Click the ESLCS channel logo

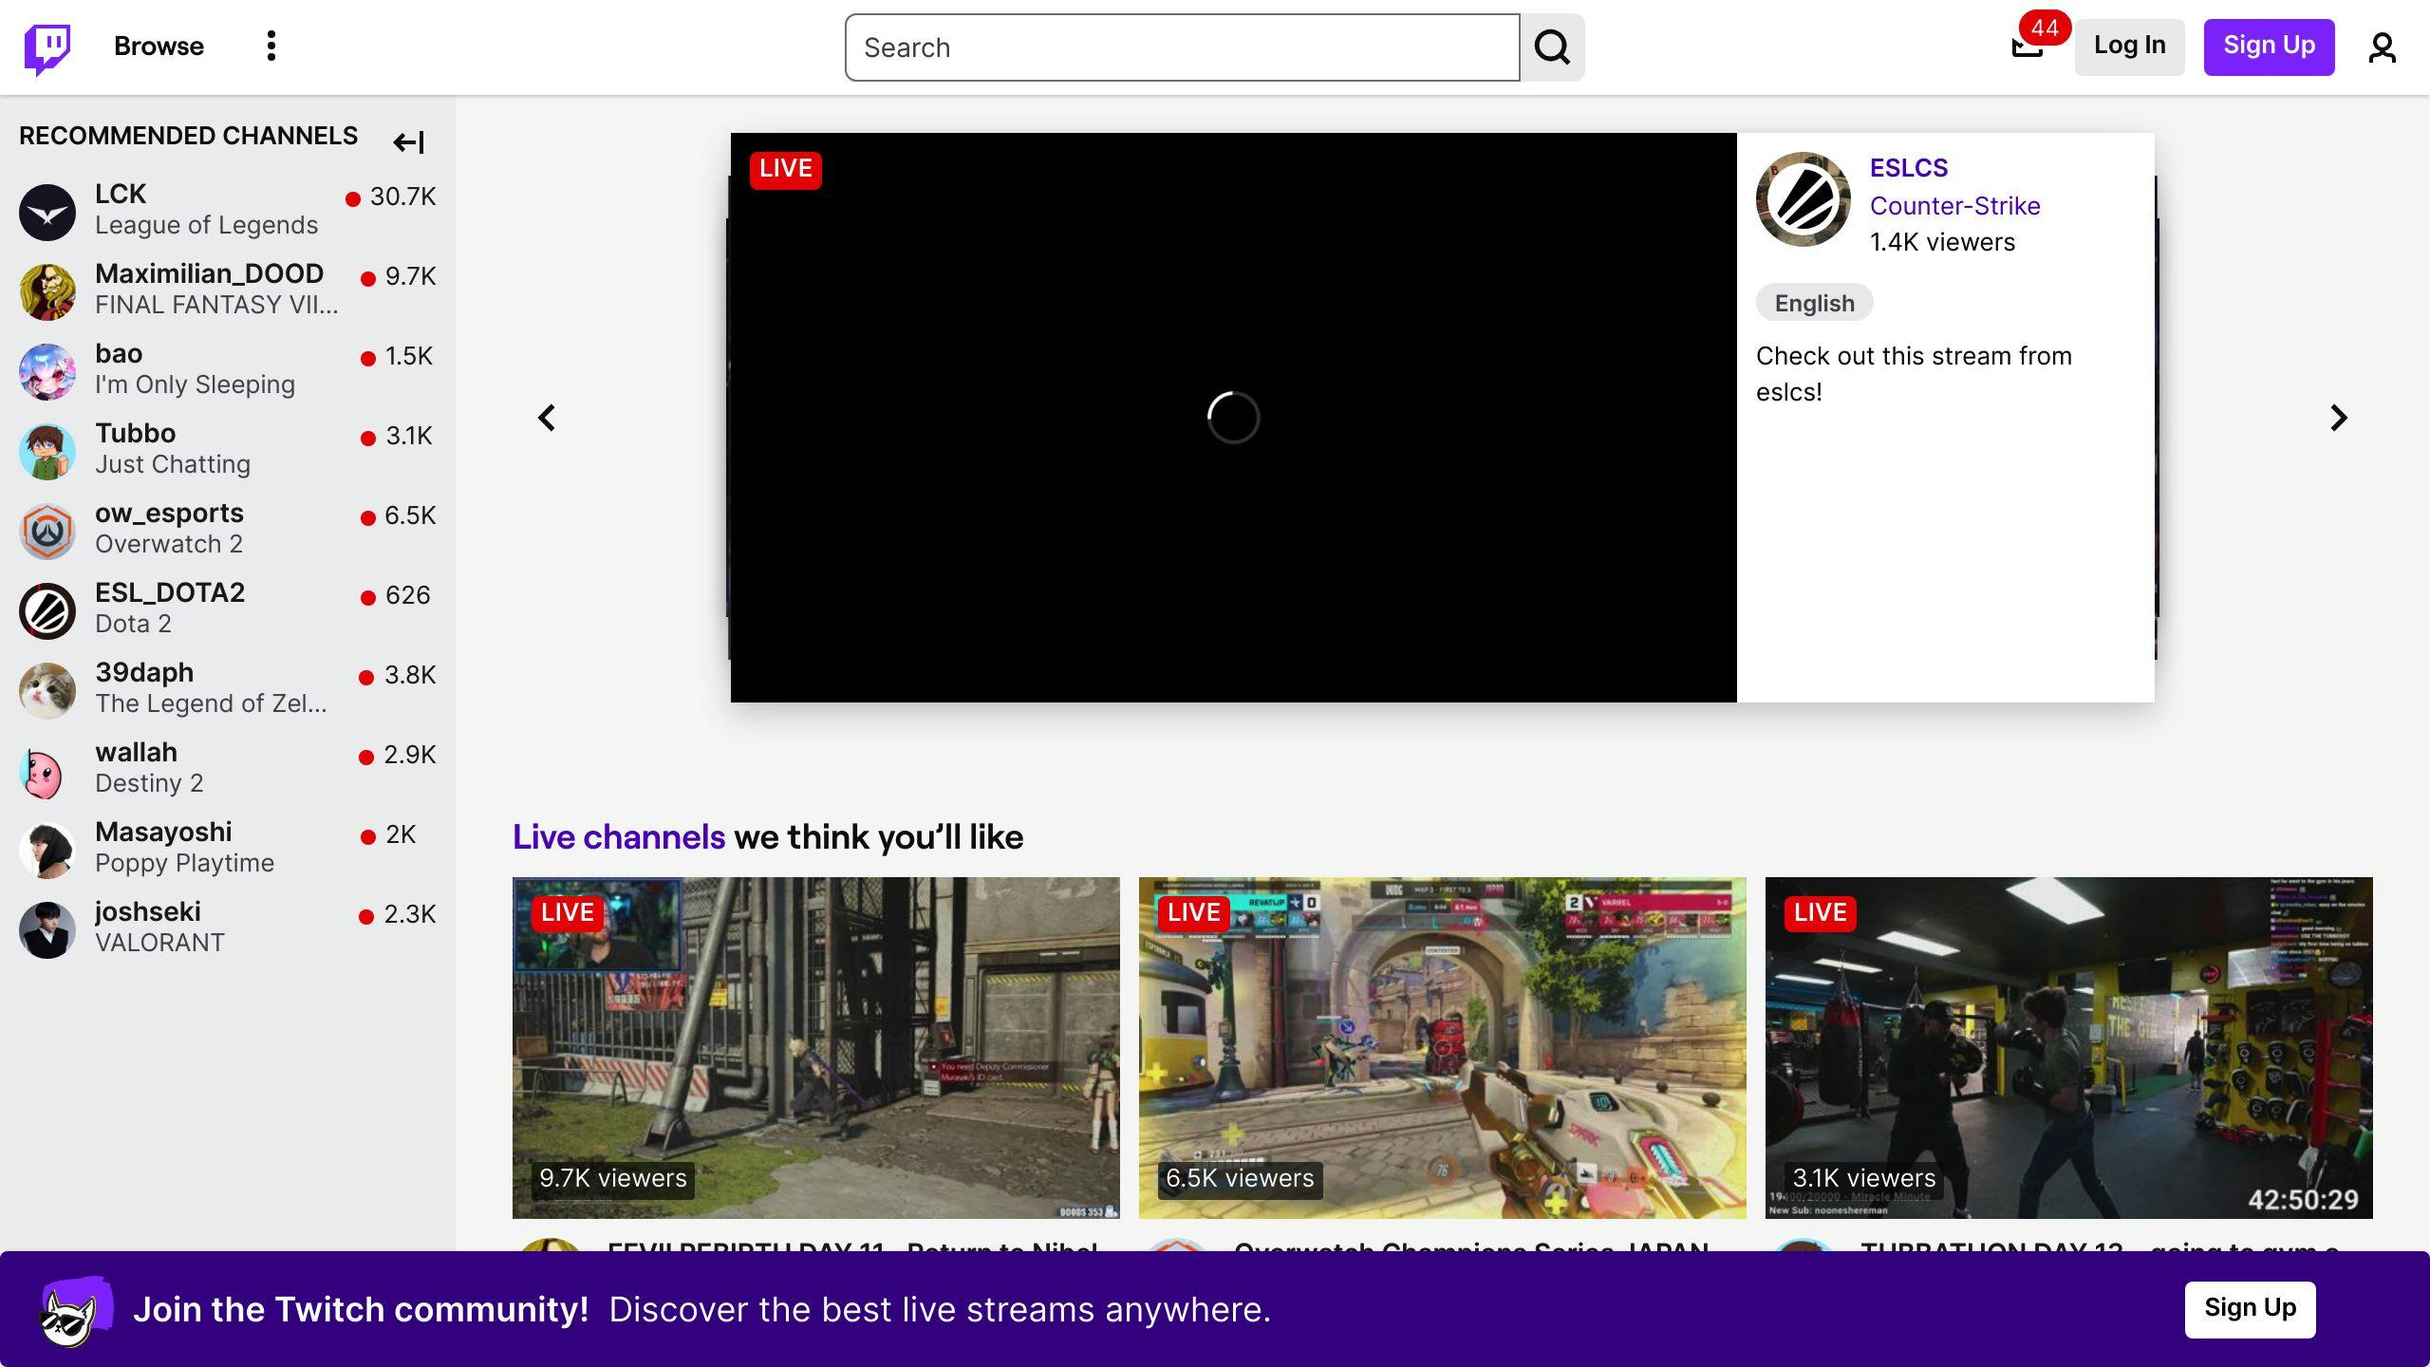click(x=1804, y=198)
